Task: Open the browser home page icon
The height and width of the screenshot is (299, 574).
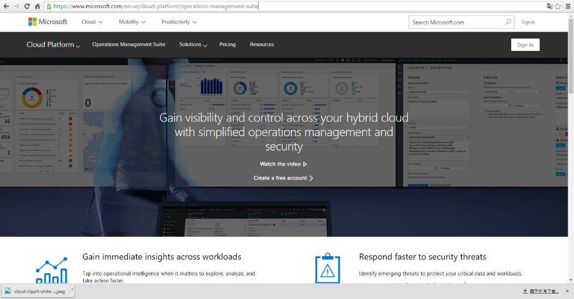Action: [38, 6]
